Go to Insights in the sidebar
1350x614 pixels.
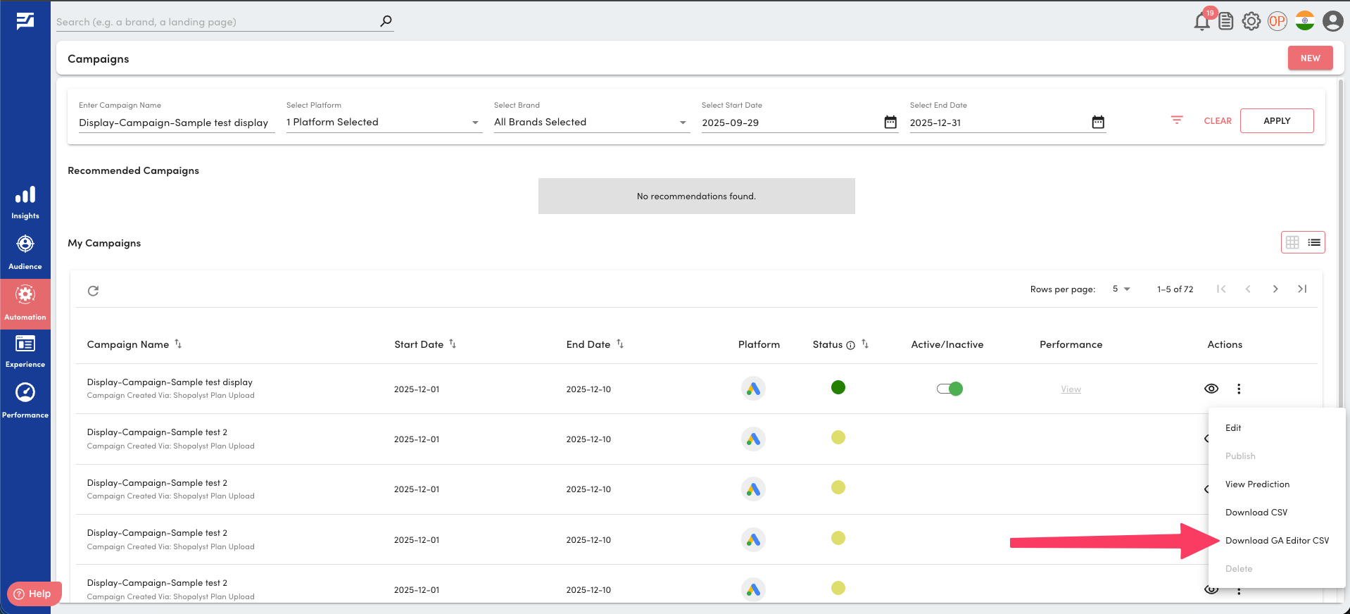pos(25,203)
